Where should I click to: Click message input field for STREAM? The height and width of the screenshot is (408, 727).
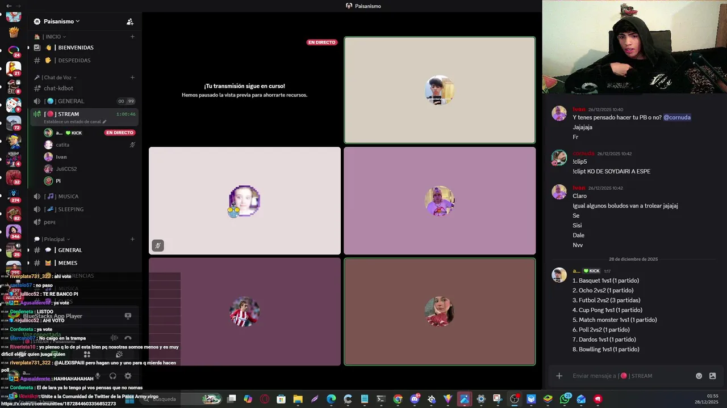point(630,376)
